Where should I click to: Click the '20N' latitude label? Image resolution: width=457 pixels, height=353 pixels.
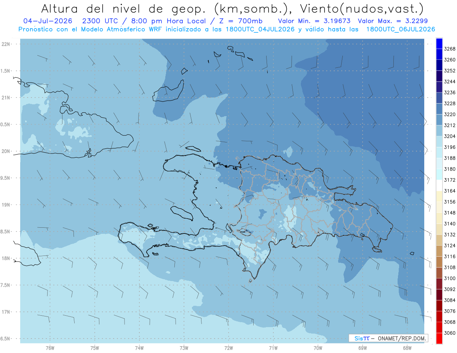(6, 151)
